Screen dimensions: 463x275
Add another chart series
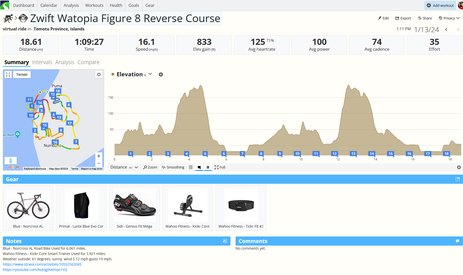click(x=161, y=75)
